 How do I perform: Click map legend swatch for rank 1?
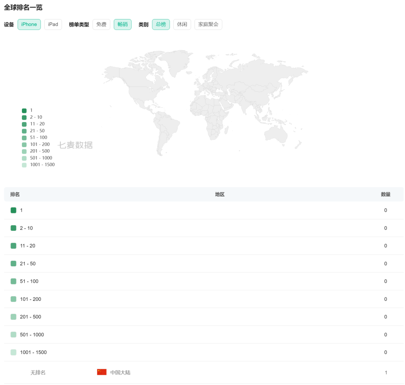pyautogui.click(x=24, y=110)
